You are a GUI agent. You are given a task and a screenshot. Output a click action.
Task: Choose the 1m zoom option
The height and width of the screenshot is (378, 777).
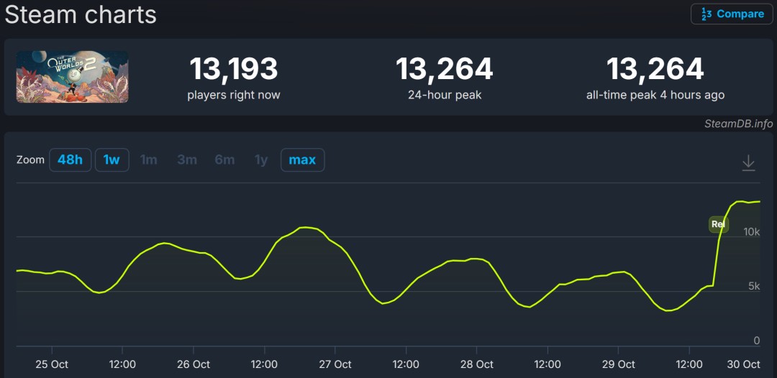[149, 160]
